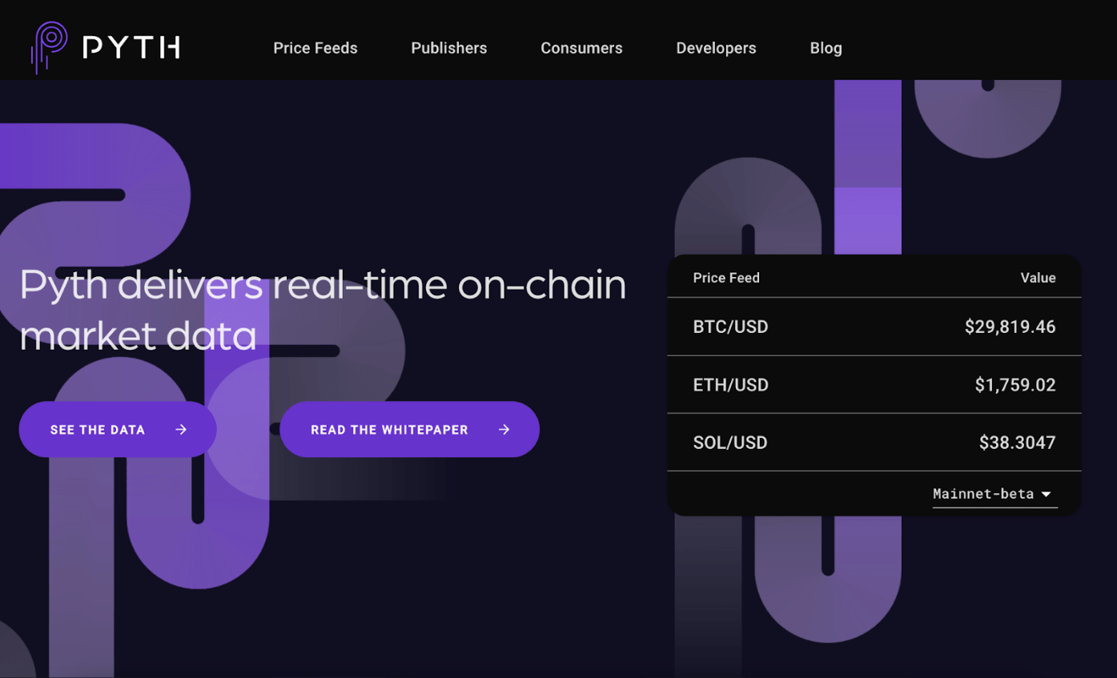Click the chevron next to Mainnet-beta
1117x678 pixels.
pyautogui.click(x=1047, y=495)
